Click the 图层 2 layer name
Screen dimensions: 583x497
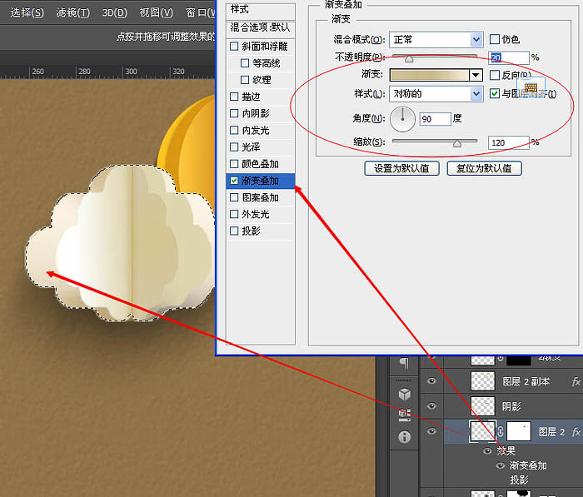click(551, 432)
